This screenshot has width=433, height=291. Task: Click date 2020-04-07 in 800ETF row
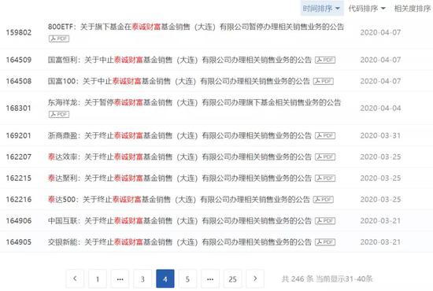coord(380,32)
